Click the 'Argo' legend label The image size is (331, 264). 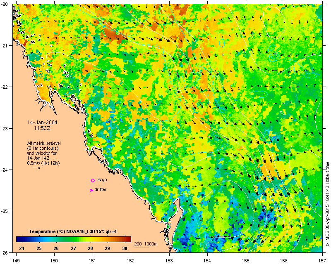point(102,180)
